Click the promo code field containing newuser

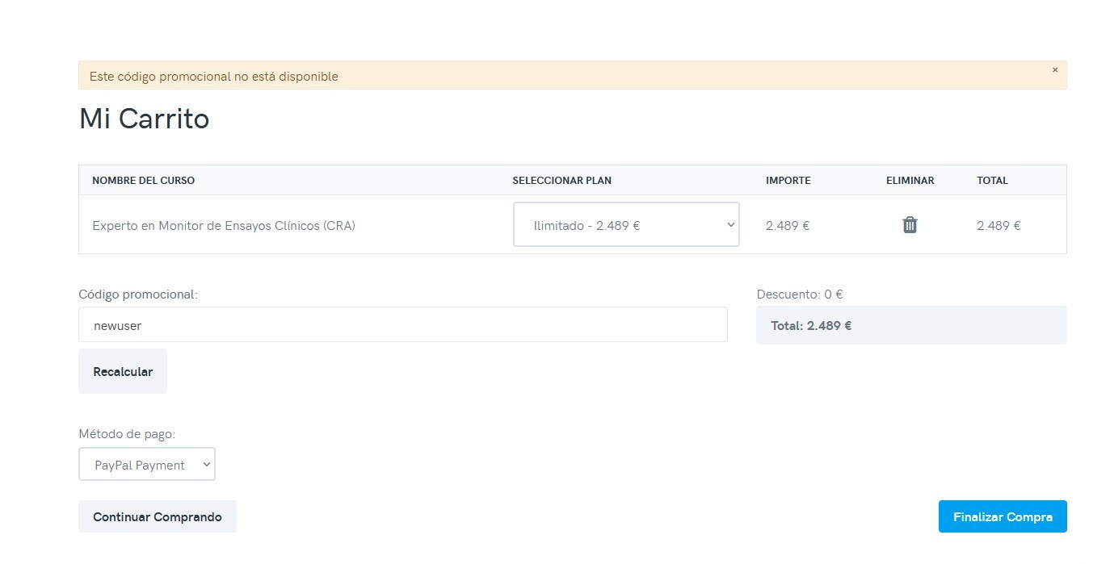tap(403, 324)
